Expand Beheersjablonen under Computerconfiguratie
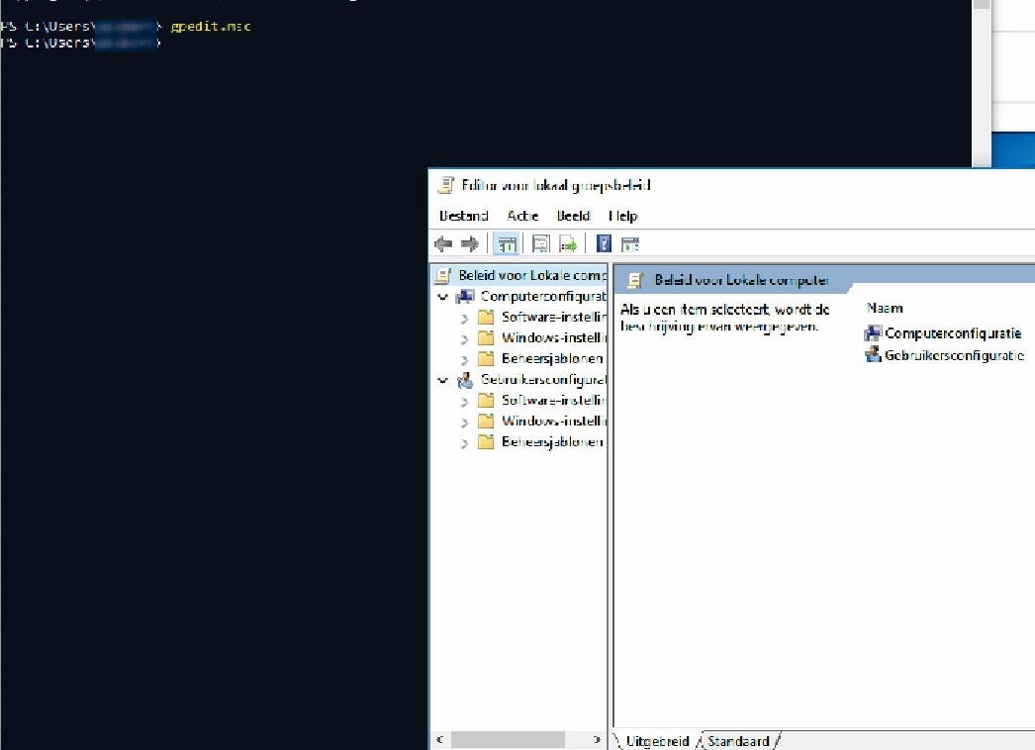Image resolution: width=1035 pixels, height=750 pixels. tap(464, 360)
